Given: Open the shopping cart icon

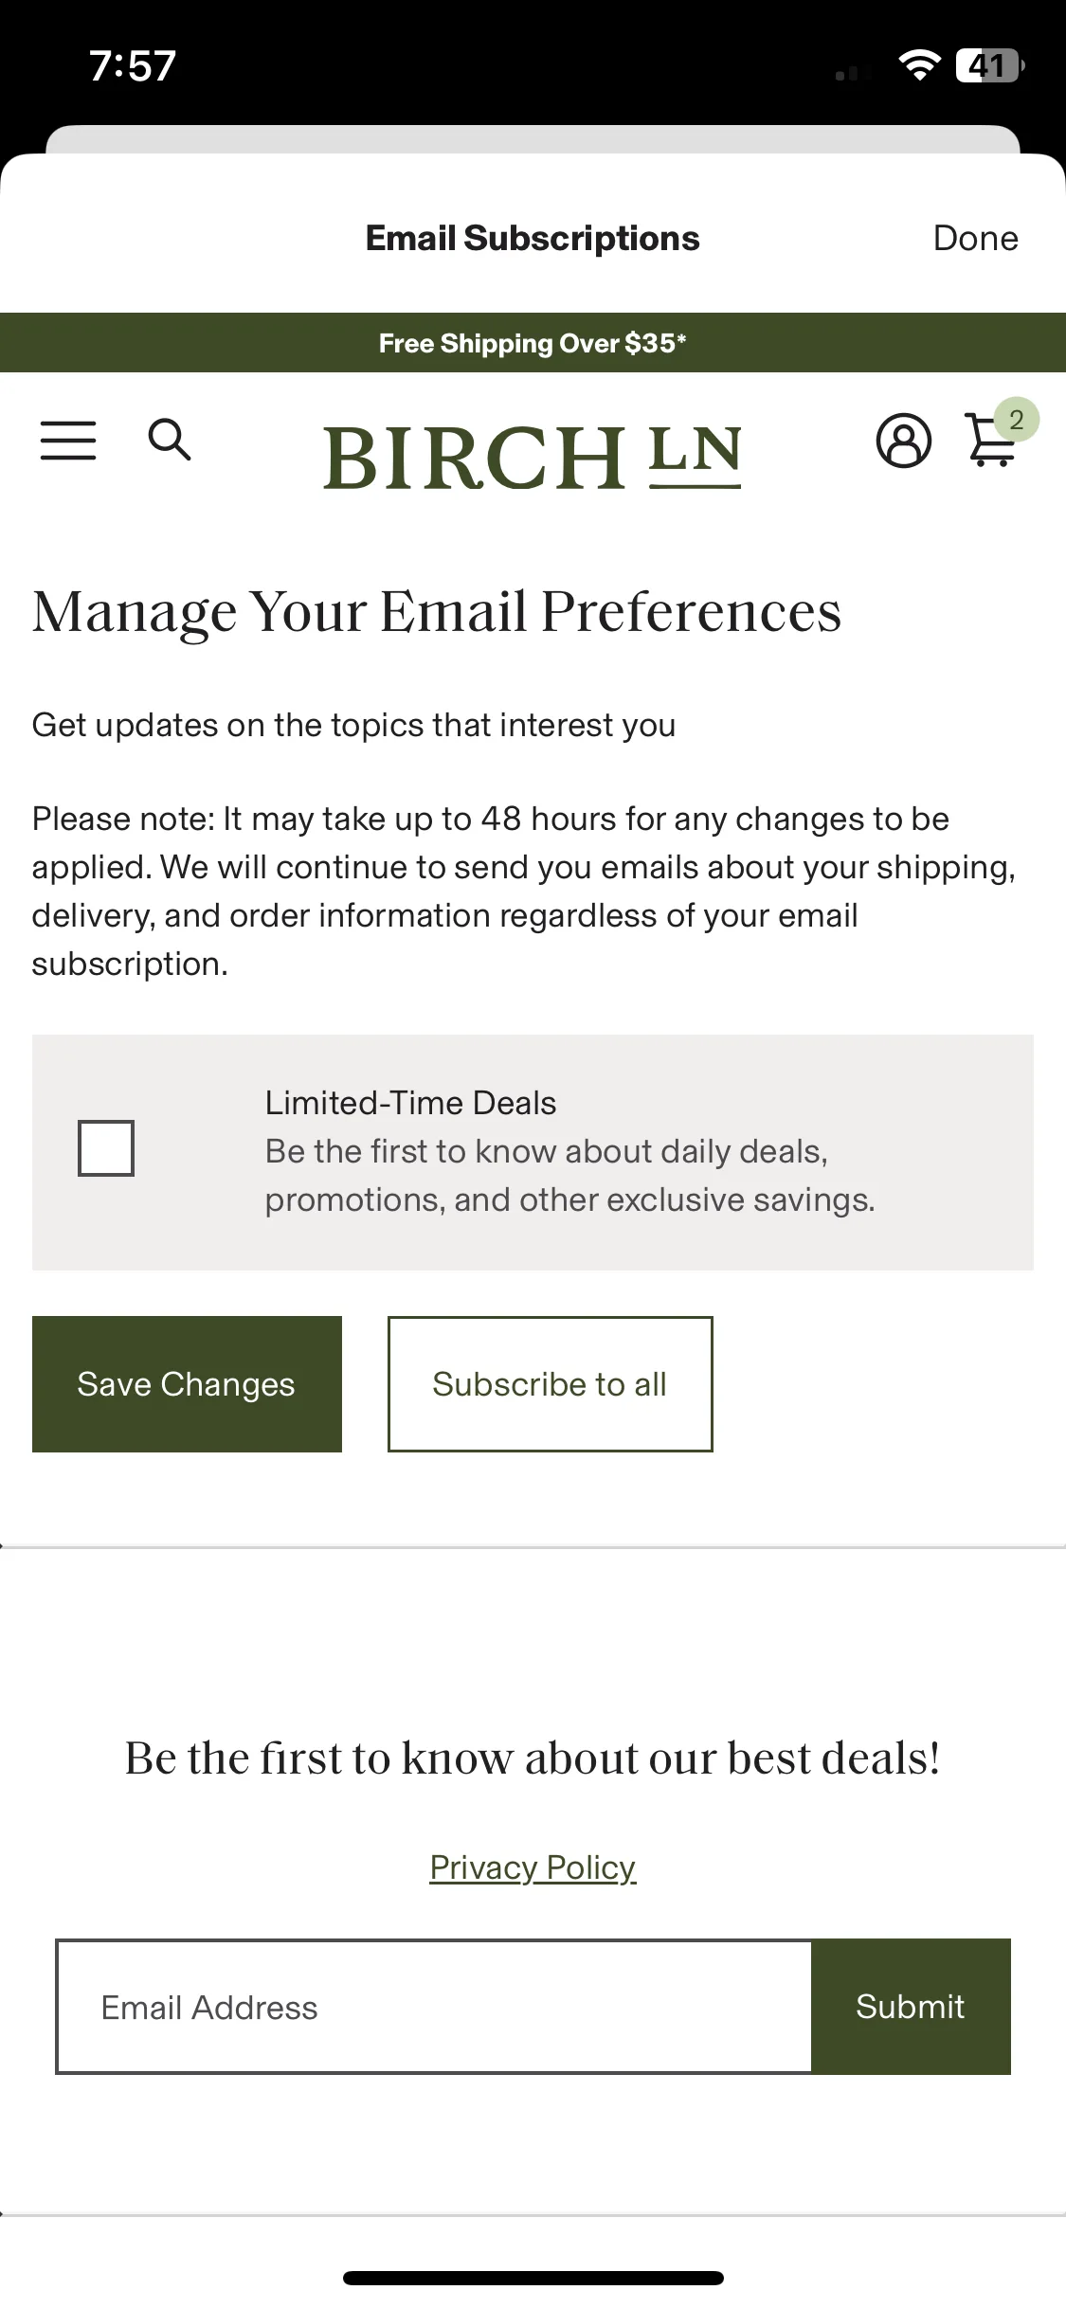Looking at the screenshot, I should 991,442.
